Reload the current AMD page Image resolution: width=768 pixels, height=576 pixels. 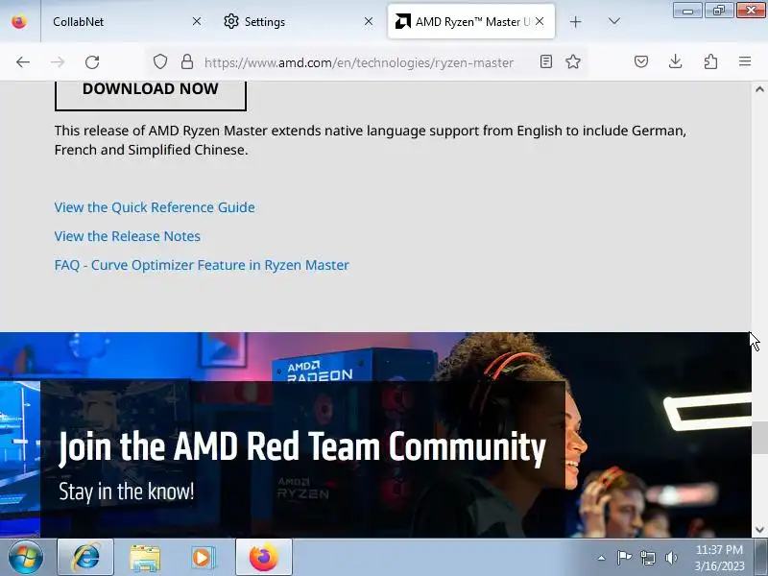[x=92, y=62]
